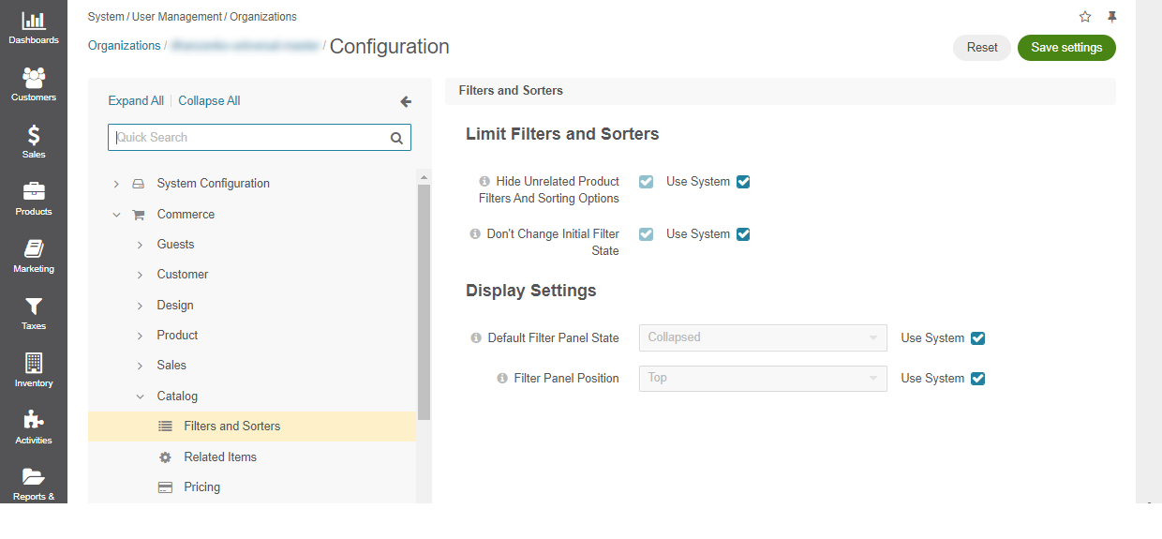Click into the Quick Search field
Viewport: 1162px width, 539px height.
click(260, 138)
